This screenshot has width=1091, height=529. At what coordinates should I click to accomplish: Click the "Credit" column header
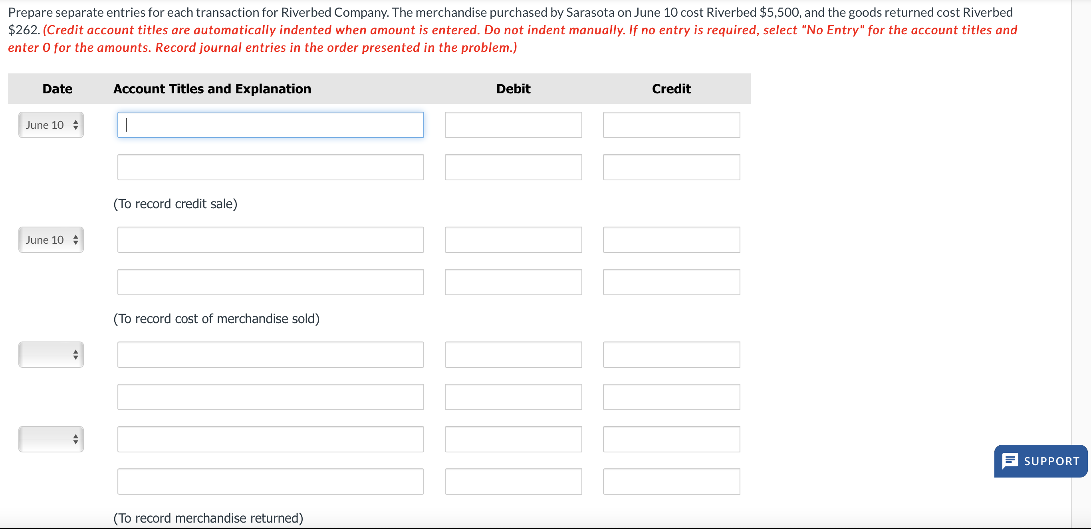pos(671,89)
